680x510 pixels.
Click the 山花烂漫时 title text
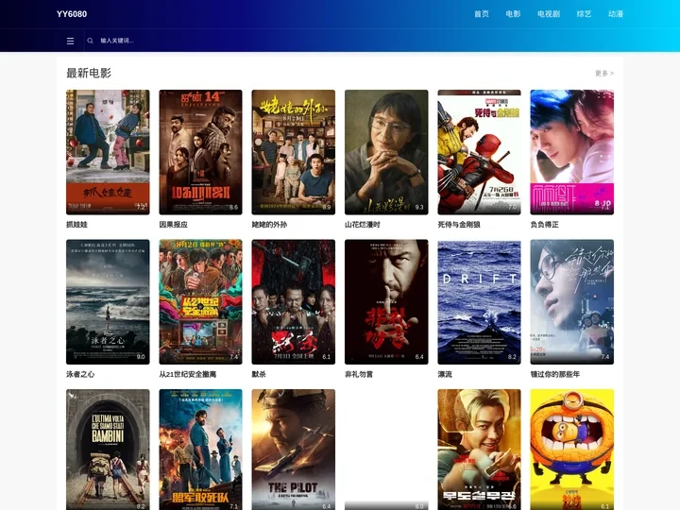pos(362,225)
